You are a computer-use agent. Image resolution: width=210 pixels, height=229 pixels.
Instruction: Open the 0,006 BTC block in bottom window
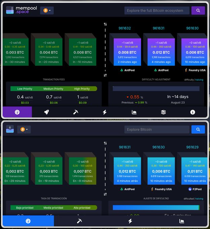tap(161, 171)
